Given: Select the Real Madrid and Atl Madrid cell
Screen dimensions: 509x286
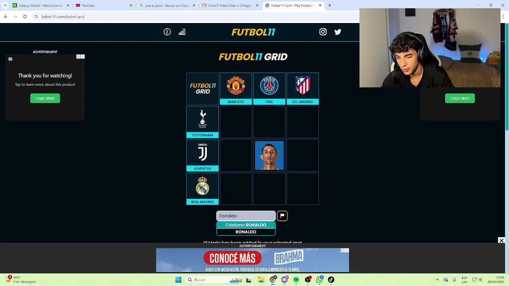Looking at the screenshot, I should click(x=303, y=188).
